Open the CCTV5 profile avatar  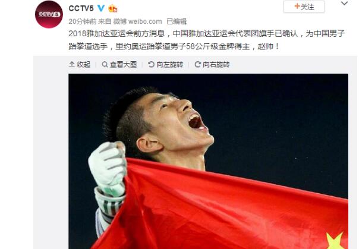pos(49,14)
